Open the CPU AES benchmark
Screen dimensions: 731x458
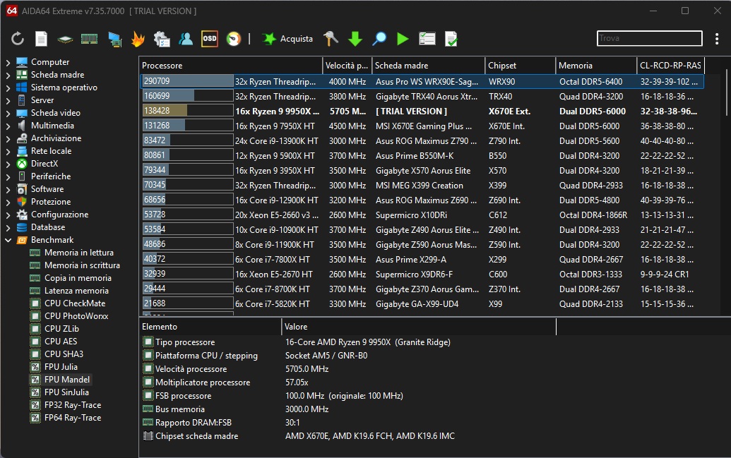61,342
